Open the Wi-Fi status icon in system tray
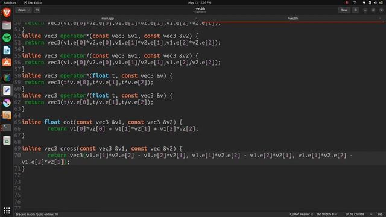 (364, 2)
